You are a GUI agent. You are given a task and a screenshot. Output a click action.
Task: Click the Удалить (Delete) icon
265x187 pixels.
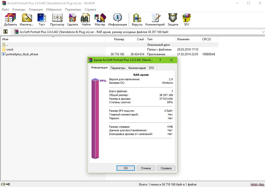(x=73, y=19)
